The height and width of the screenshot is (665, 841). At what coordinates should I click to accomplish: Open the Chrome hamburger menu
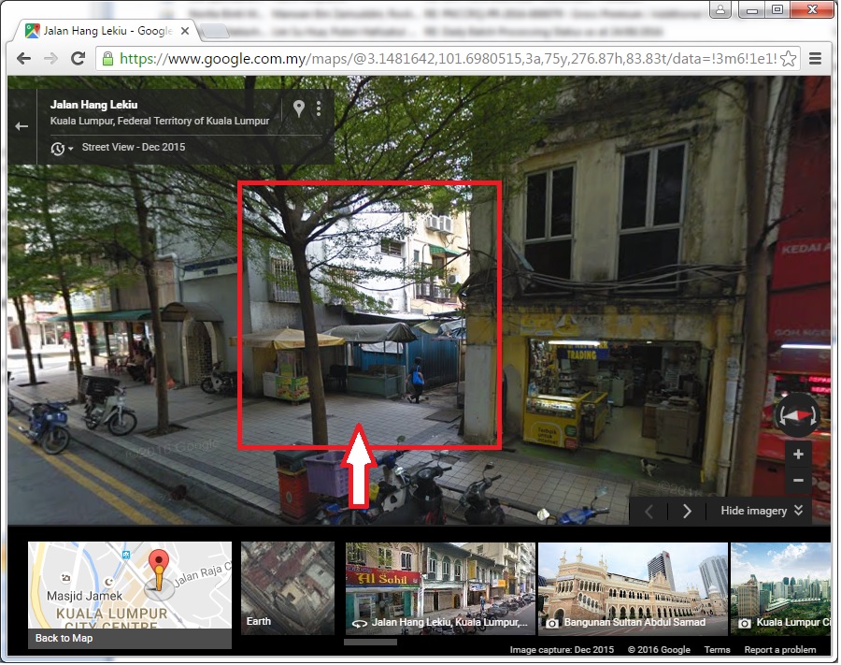(x=816, y=58)
